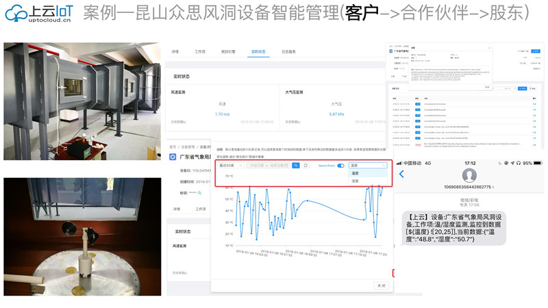Tap the SMS sender contact avatar

[469, 174]
